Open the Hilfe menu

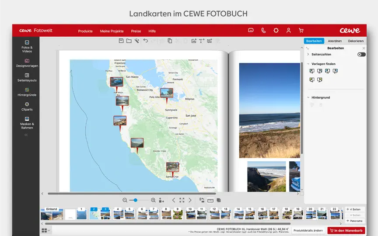pyautogui.click(x=152, y=31)
